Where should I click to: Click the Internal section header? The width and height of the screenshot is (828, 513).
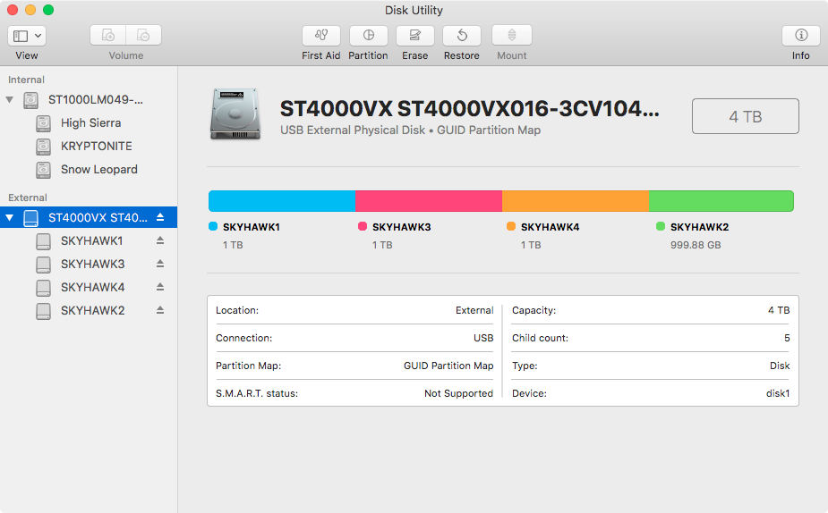pyautogui.click(x=26, y=80)
